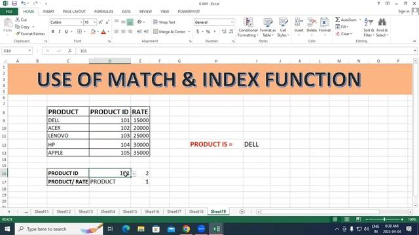Open the FILE tab
419x235 pixels.
(9, 12)
